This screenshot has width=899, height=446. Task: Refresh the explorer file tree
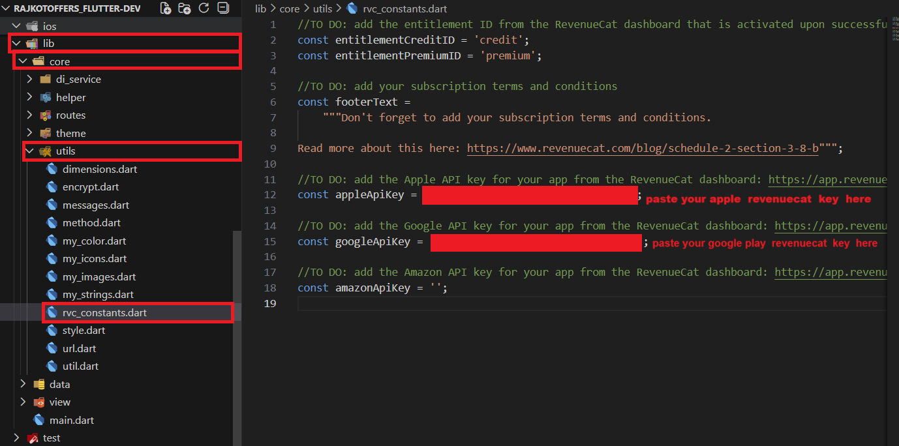tap(204, 8)
